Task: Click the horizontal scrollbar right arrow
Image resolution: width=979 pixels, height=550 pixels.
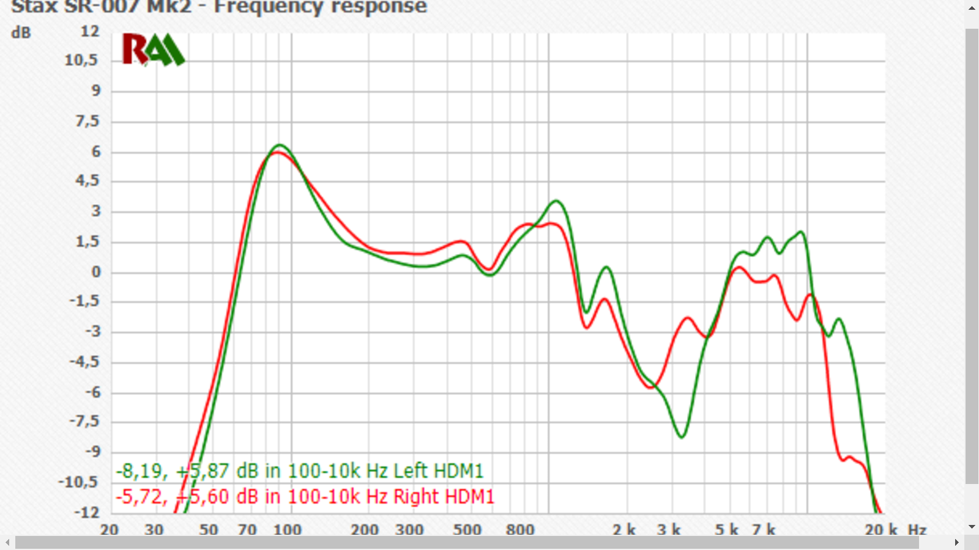Action: pyautogui.click(x=956, y=543)
